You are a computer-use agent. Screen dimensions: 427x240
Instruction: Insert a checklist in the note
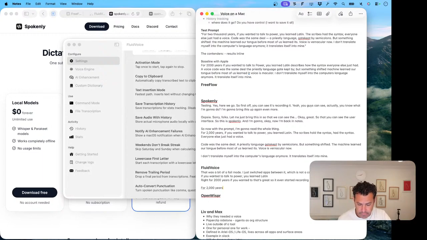(310, 14)
